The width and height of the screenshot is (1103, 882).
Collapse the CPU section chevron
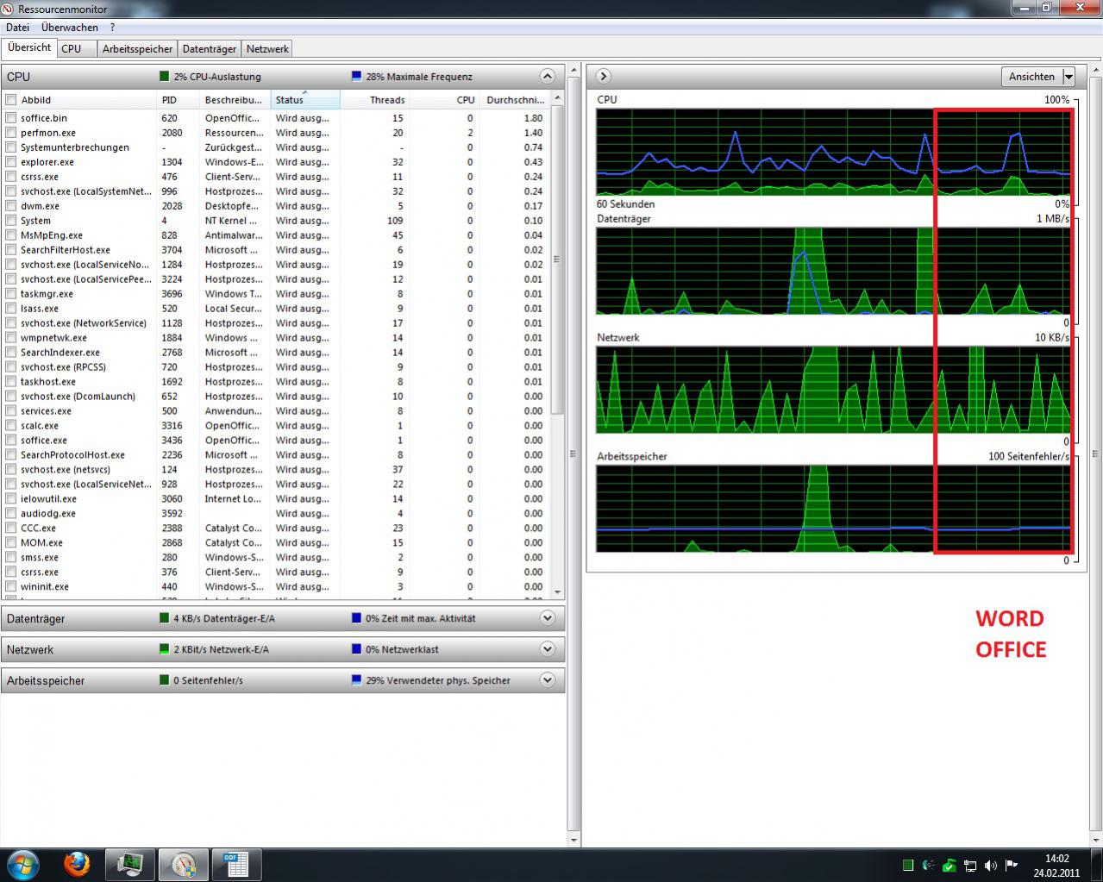point(547,76)
